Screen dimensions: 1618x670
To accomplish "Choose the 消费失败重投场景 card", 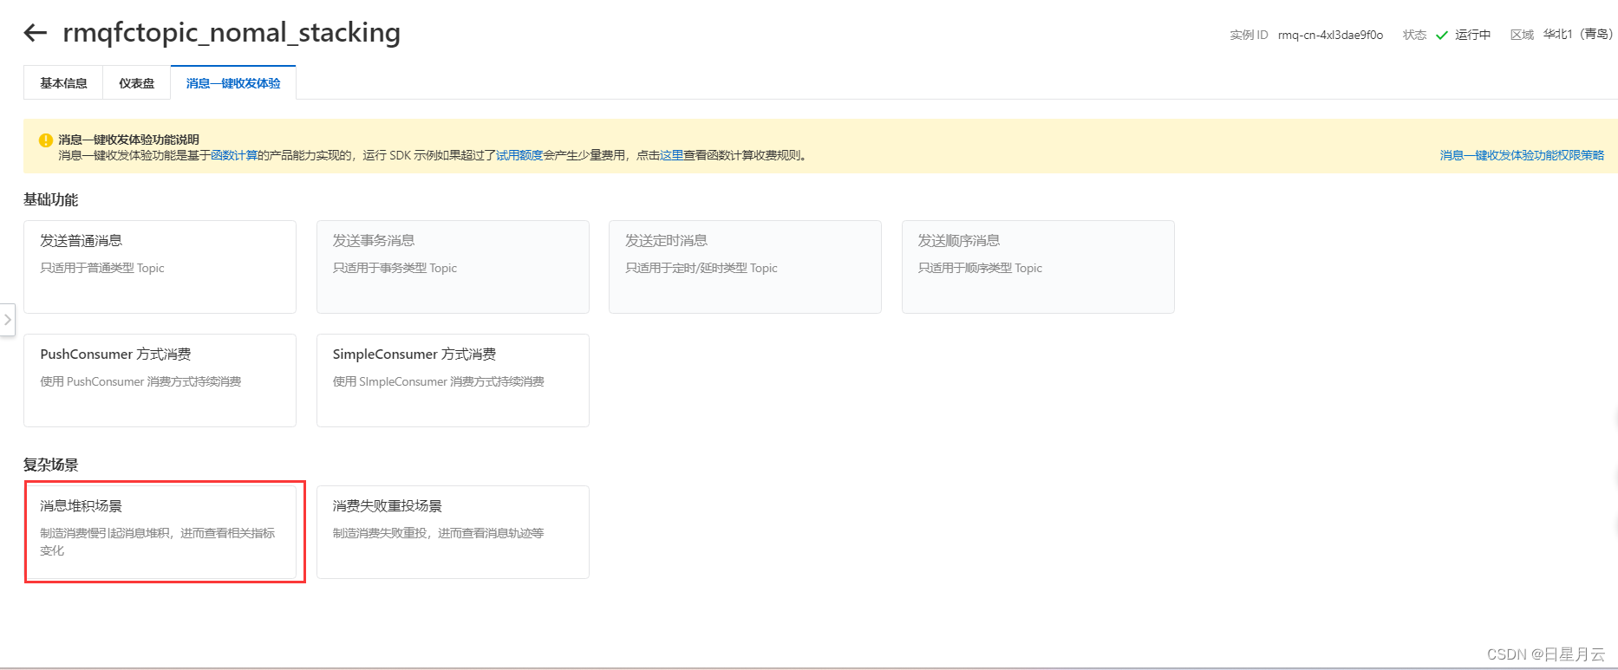I will (453, 532).
